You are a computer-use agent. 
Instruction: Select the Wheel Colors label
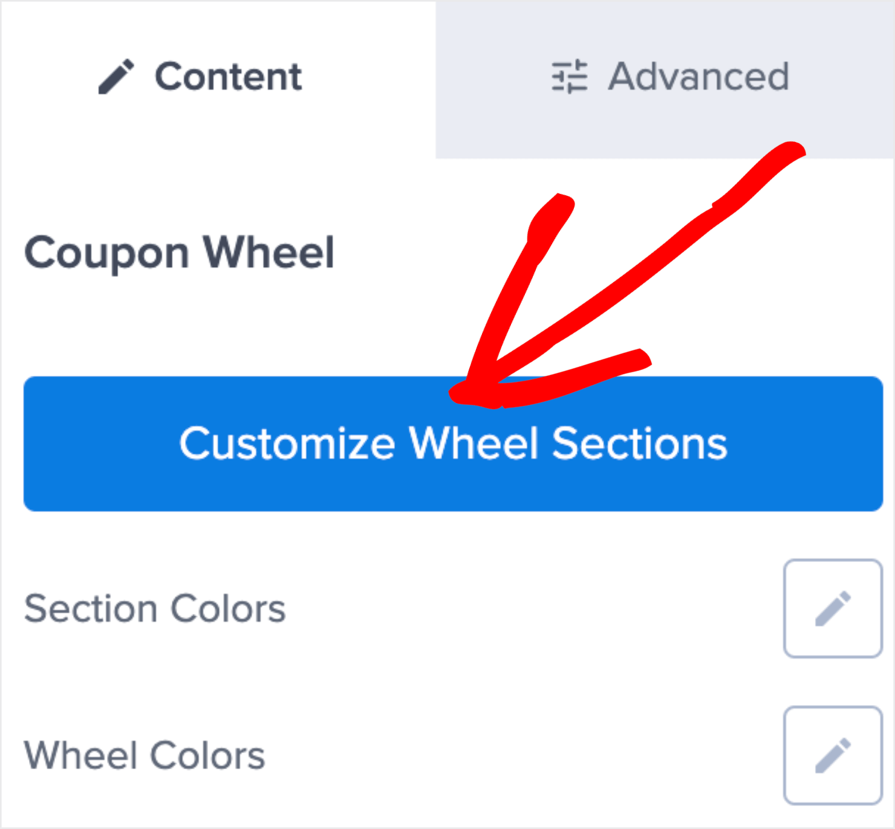(144, 754)
